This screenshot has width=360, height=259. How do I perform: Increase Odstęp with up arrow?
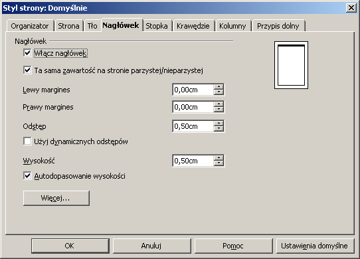click(x=219, y=124)
